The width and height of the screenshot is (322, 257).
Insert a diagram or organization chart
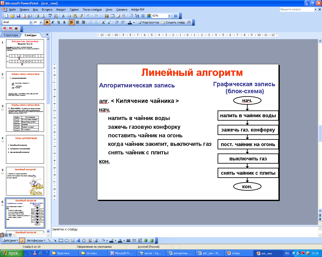point(84,240)
